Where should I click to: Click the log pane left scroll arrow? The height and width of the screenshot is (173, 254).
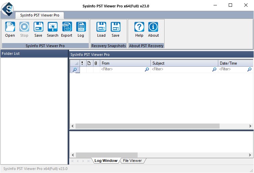(x=73, y=155)
